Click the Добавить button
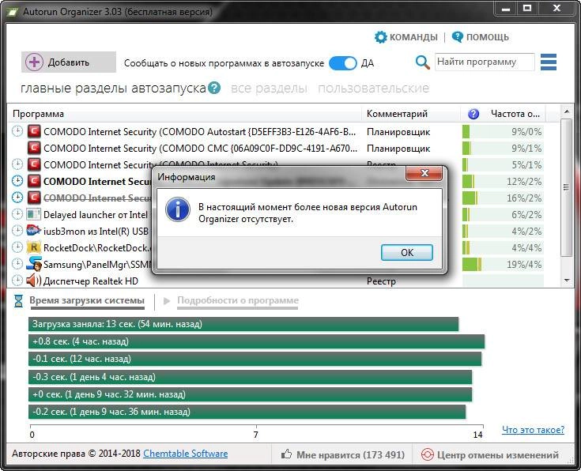This screenshot has width=581, height=471. pyautogui.click(x=69, y=62)
